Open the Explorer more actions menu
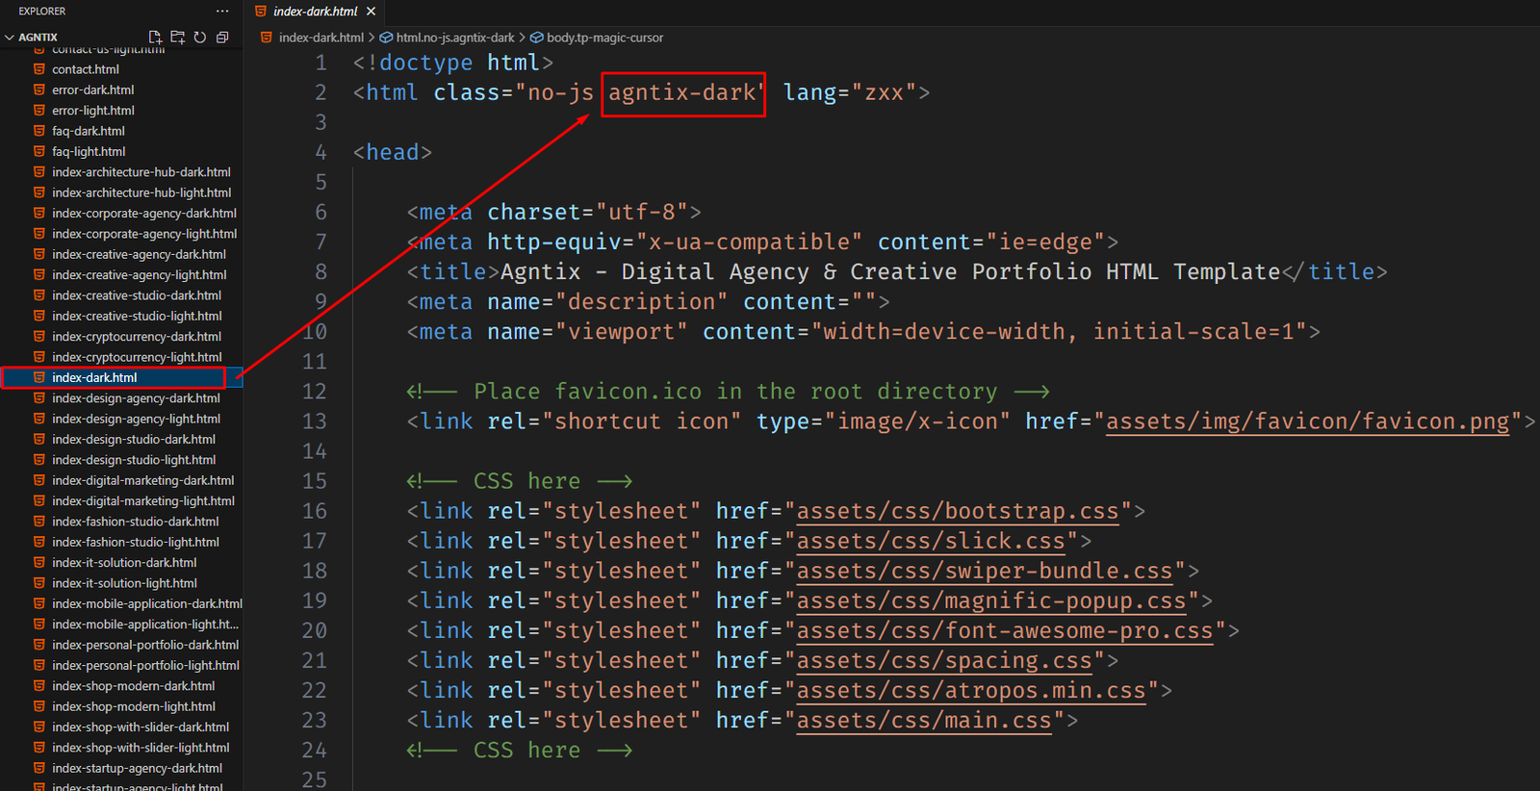1540x791 pixels. coord(222,12)
